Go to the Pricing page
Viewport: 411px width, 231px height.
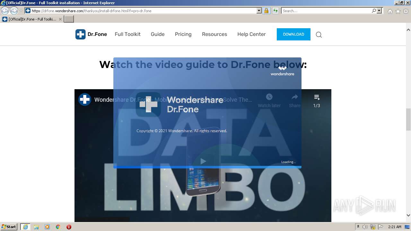coord(183,34)
